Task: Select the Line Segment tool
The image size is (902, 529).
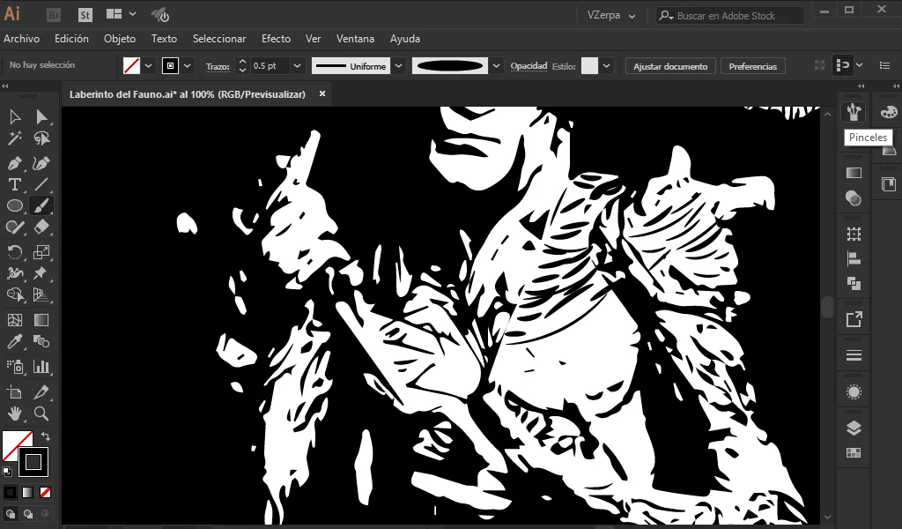Action: click(x=41, y=184)
